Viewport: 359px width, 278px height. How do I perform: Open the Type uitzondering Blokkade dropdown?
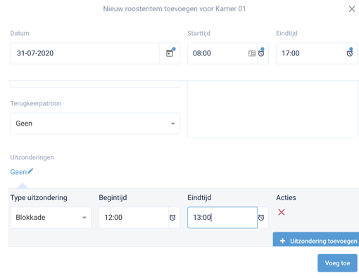click(51, 218)
